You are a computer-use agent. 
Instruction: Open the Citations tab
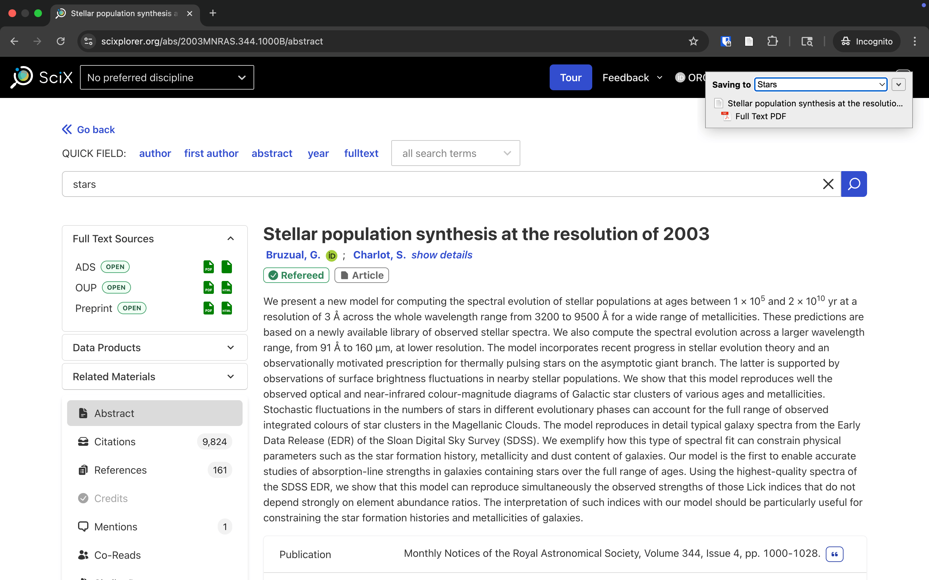[155, 441]
